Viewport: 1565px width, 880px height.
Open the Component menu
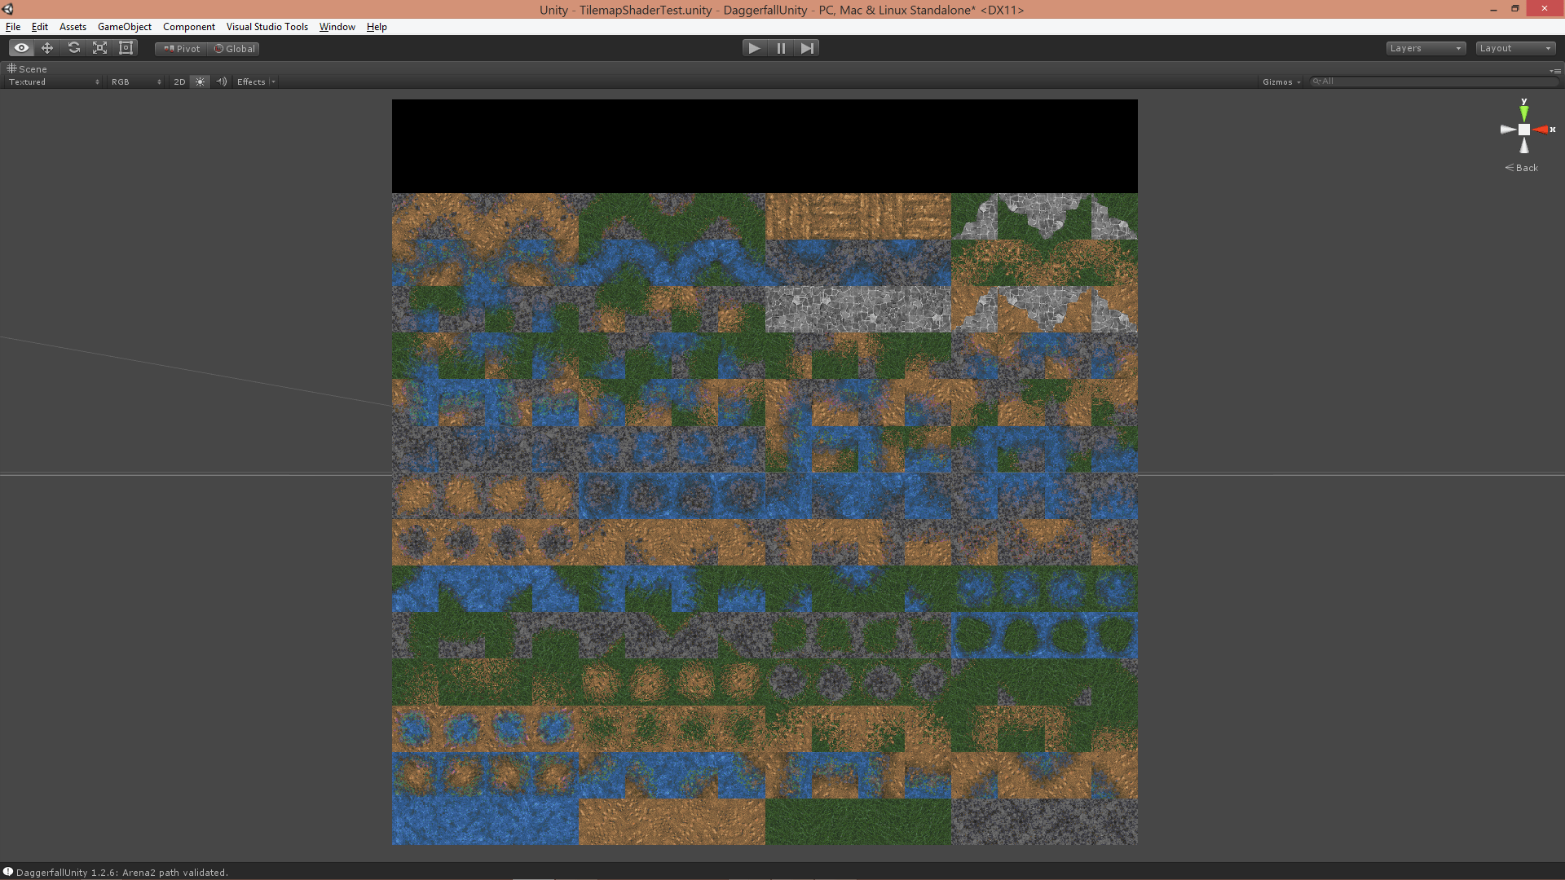point(189,27)
